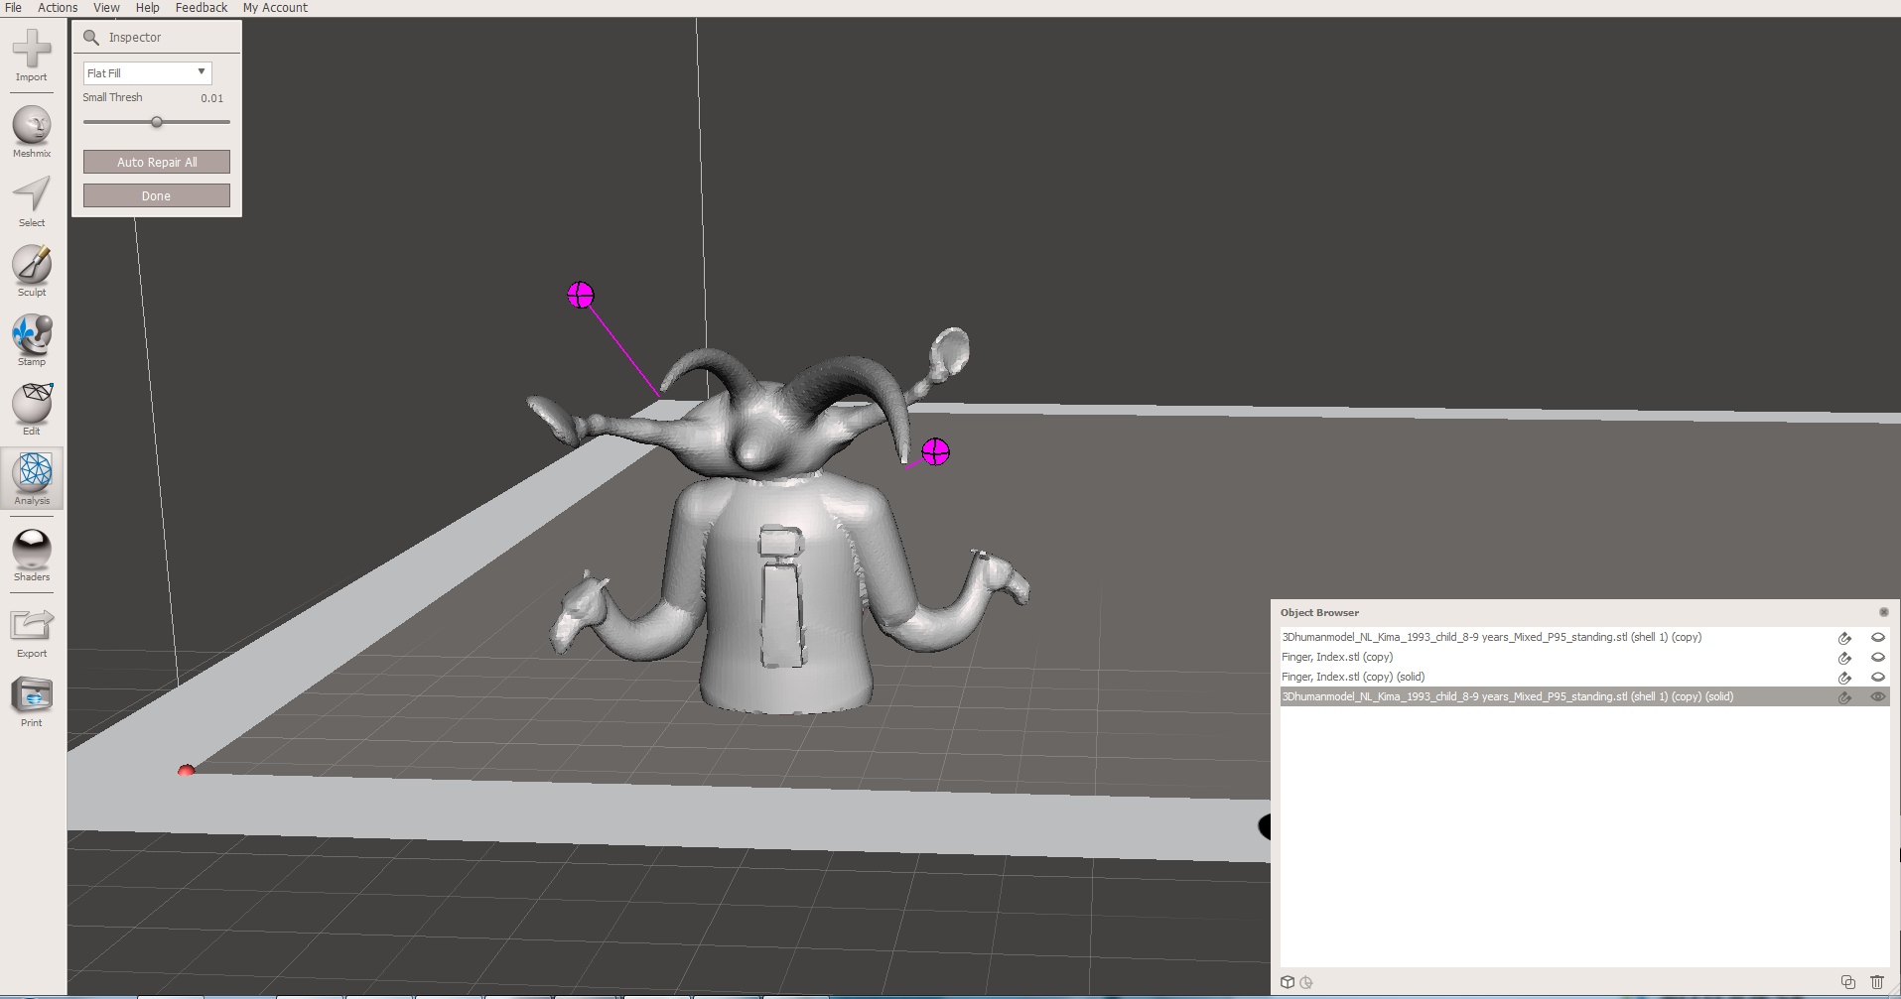The image size is (1901, 999).
Task: Open the Shaders panel
Action: [31, 551]
